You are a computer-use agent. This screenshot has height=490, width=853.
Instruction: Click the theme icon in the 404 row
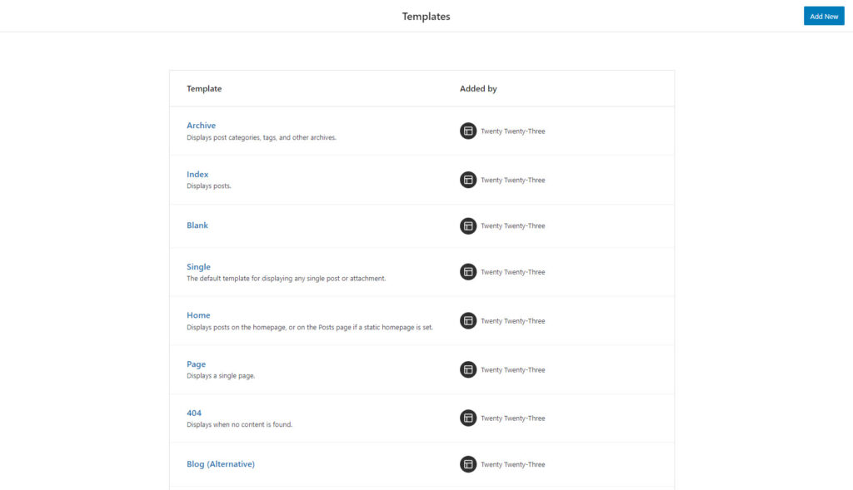(x=468, y=418)
